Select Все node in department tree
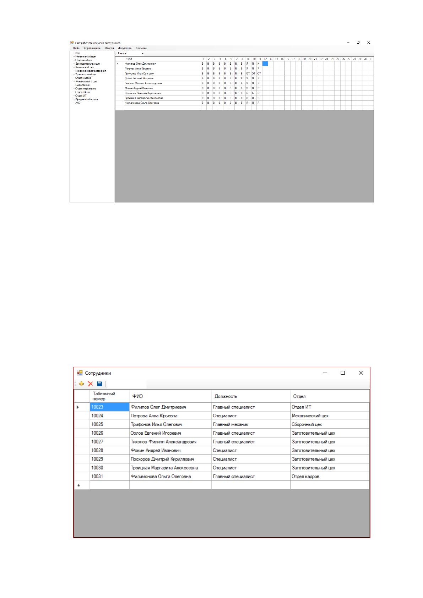423x598 pixels. (77, 53)
